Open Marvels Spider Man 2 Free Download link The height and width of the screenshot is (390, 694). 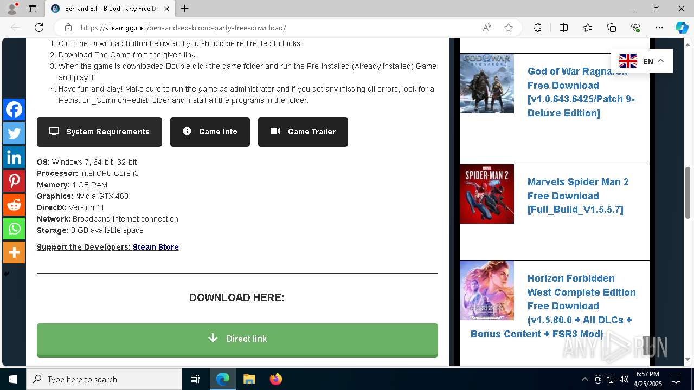[x=578, y=196]
